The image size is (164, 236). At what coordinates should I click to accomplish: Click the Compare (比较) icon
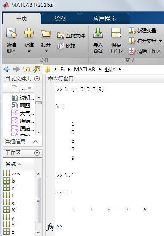click(x=60, y=46)
